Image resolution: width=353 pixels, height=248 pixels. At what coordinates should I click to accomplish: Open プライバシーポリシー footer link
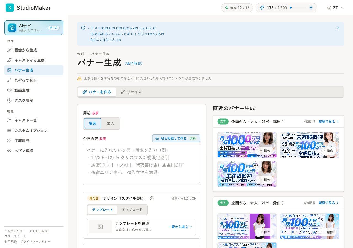point(35,241)
